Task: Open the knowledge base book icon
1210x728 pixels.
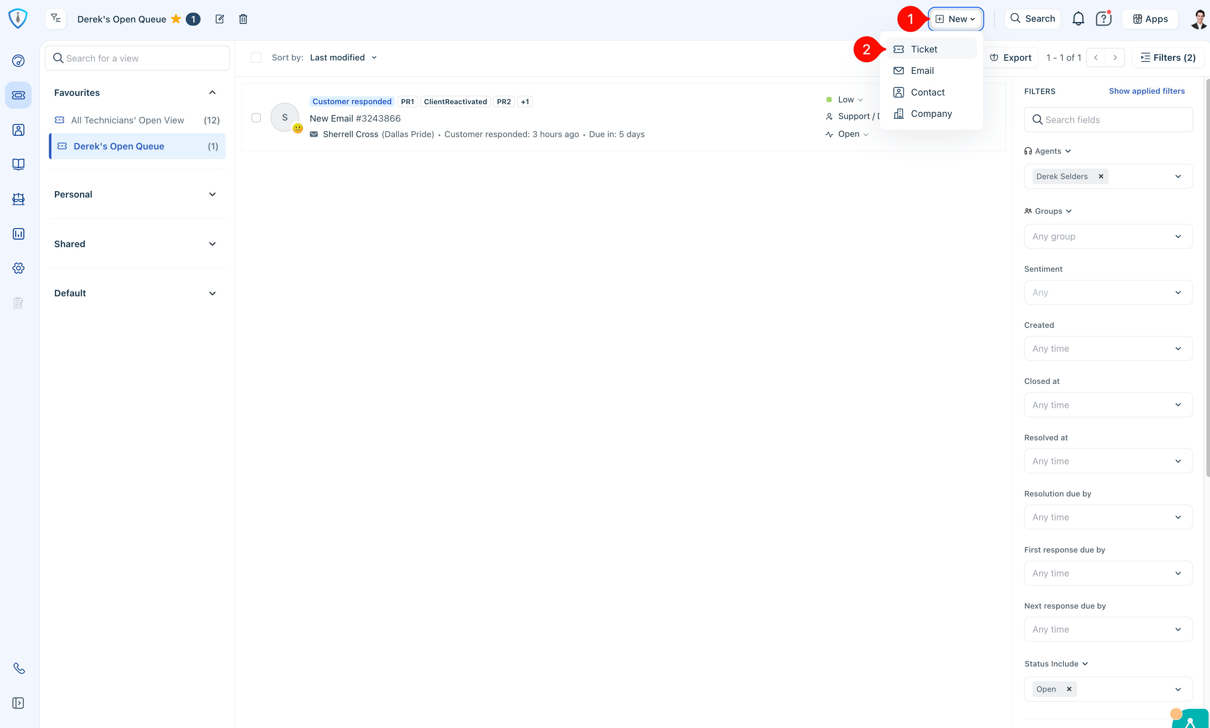Action: tap(19, 164)
